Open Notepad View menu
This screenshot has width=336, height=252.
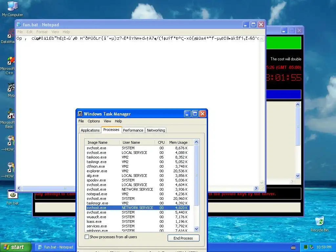coord(55,32)
